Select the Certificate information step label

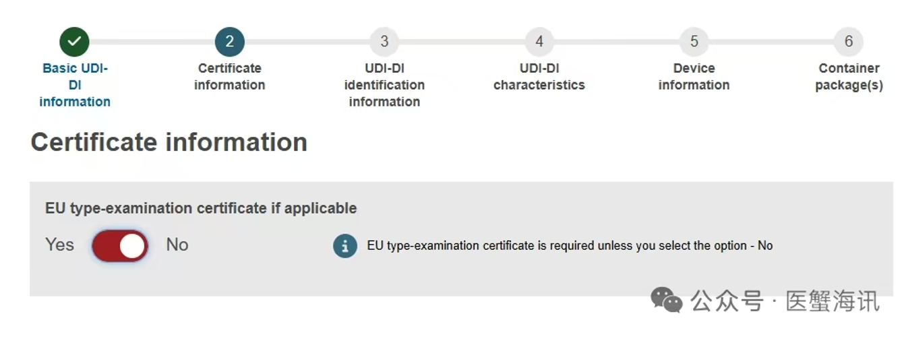pyautogui.click(x=229, y=77)
